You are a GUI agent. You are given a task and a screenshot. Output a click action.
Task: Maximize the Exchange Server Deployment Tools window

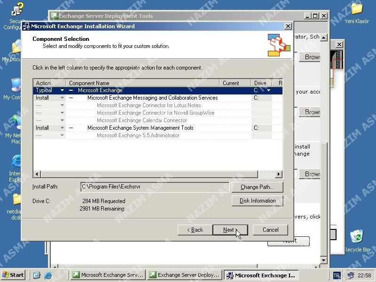315,16
